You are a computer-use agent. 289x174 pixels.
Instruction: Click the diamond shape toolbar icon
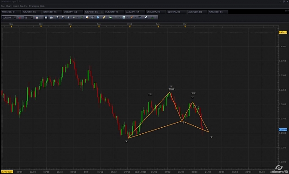116,17
